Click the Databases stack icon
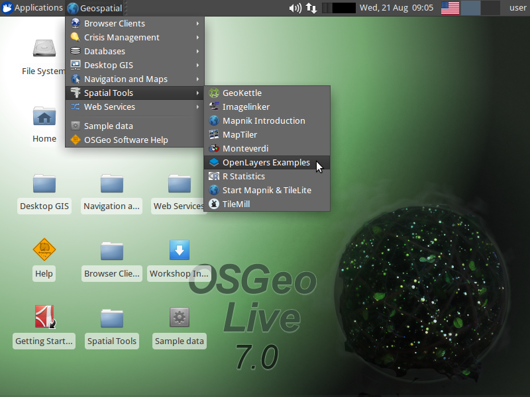This screenshot has height=397, width=530. tap(76, 51)
